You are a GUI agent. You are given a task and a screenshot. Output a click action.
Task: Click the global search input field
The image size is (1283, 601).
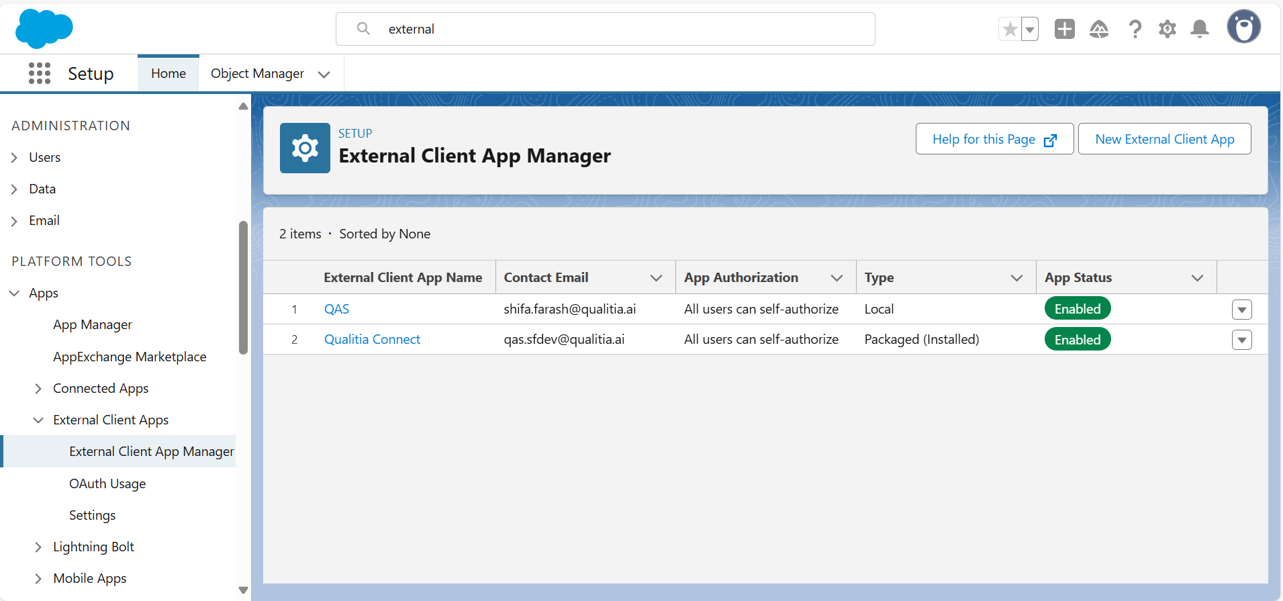[x=624, y=29]
